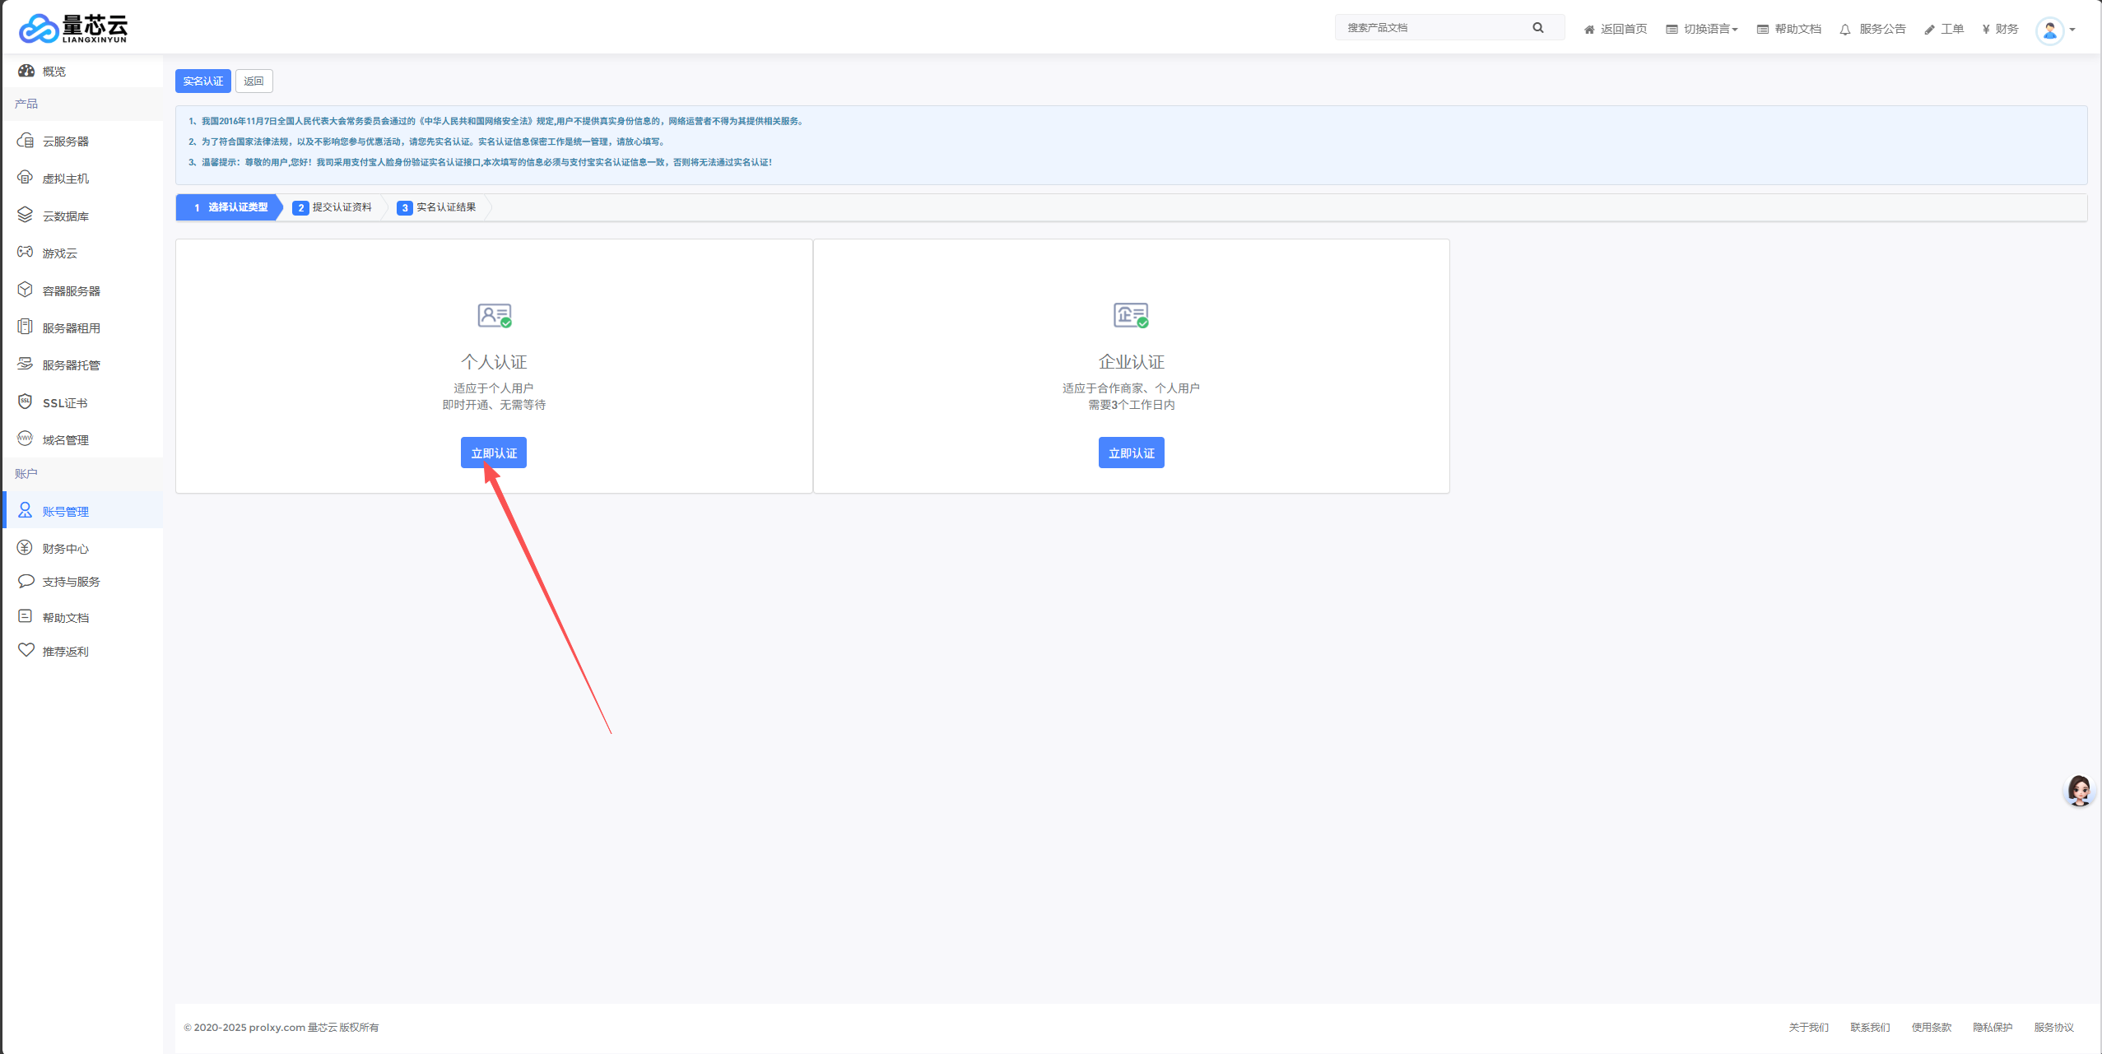
Task: Open the privacy protection footer link
Action: pos(1992,1027)
